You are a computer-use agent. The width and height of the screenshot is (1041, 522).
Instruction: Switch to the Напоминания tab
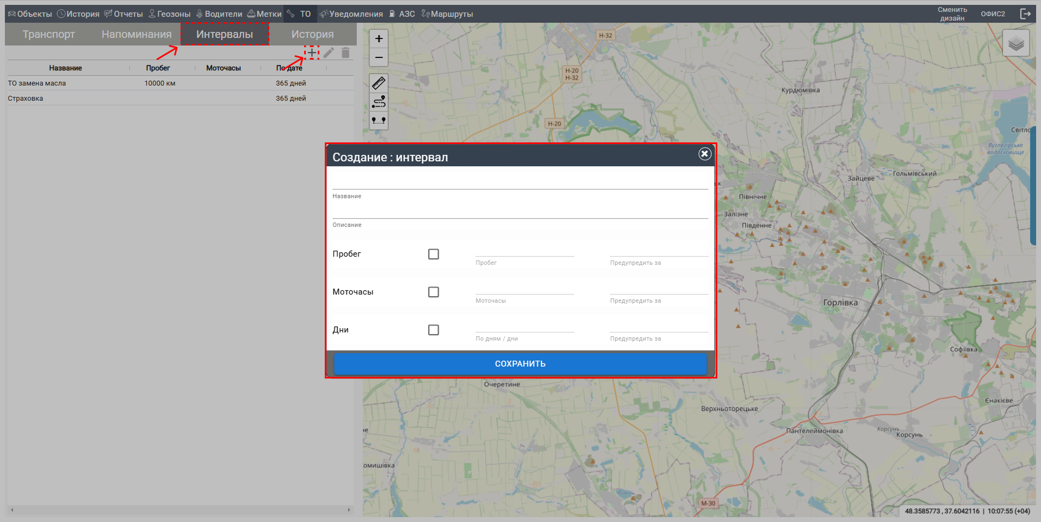coord(137,34)
